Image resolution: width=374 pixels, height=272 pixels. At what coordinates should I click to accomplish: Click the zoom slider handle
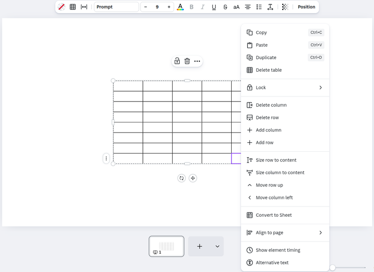[x=332, y=267]
